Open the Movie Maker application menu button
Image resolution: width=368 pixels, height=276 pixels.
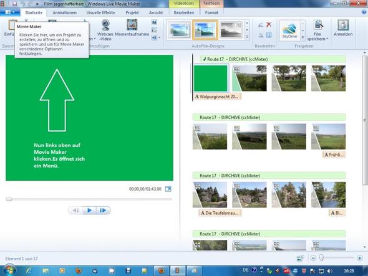click(9, 12)
